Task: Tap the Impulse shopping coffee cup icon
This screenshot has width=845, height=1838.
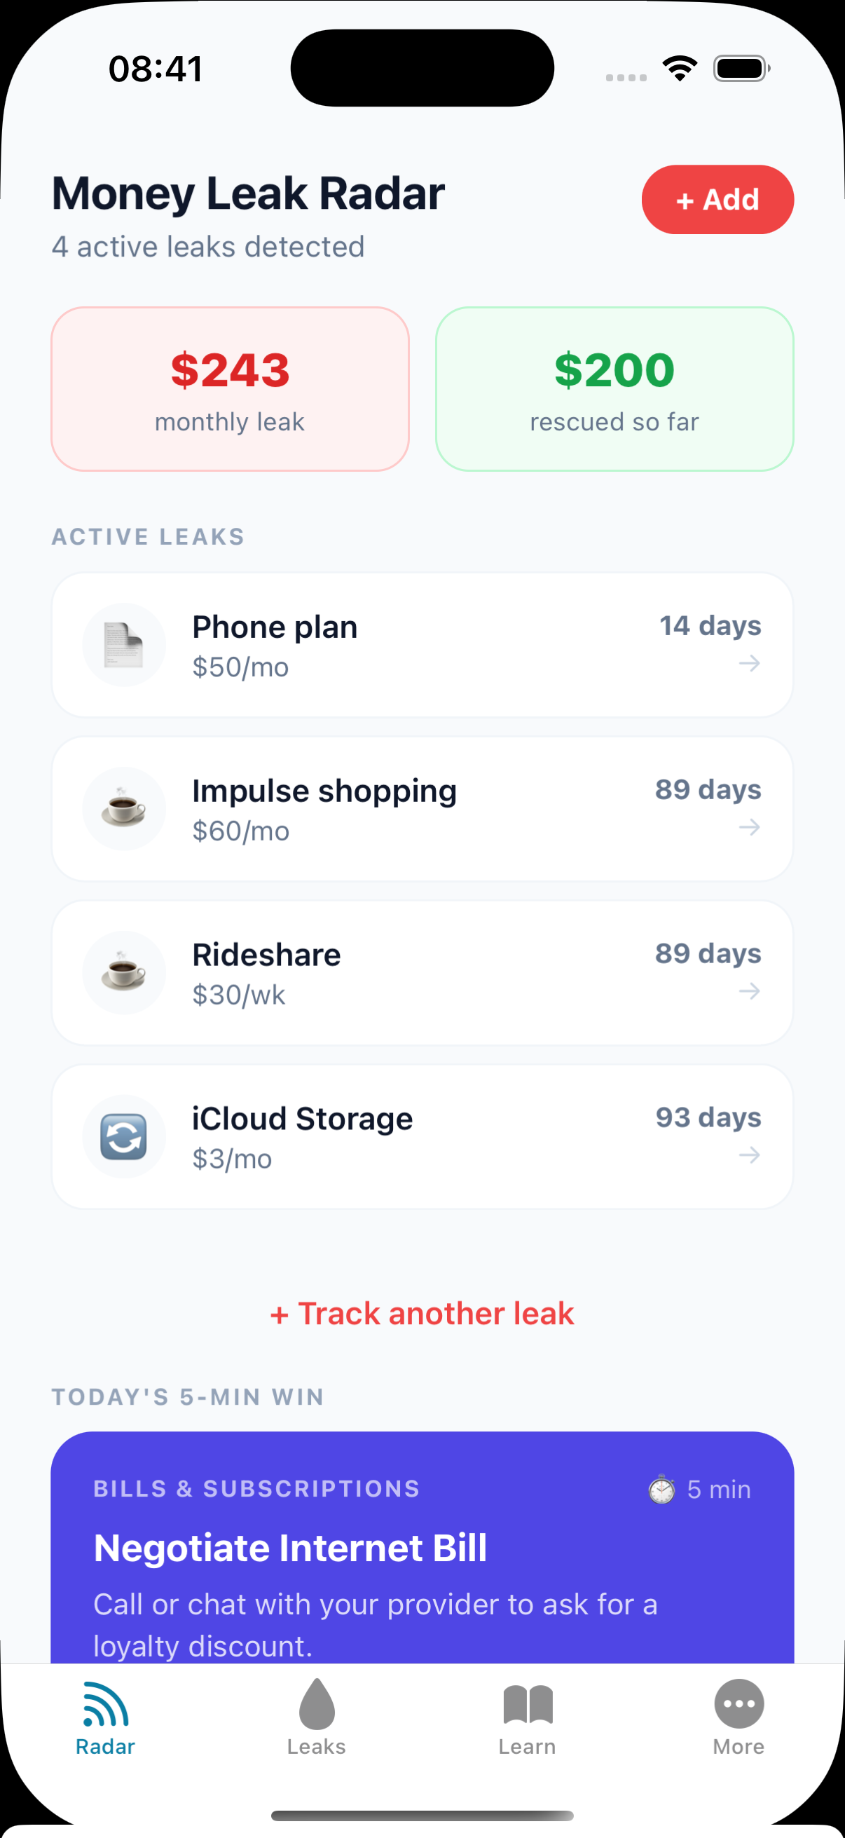Action: click(124, 808)
